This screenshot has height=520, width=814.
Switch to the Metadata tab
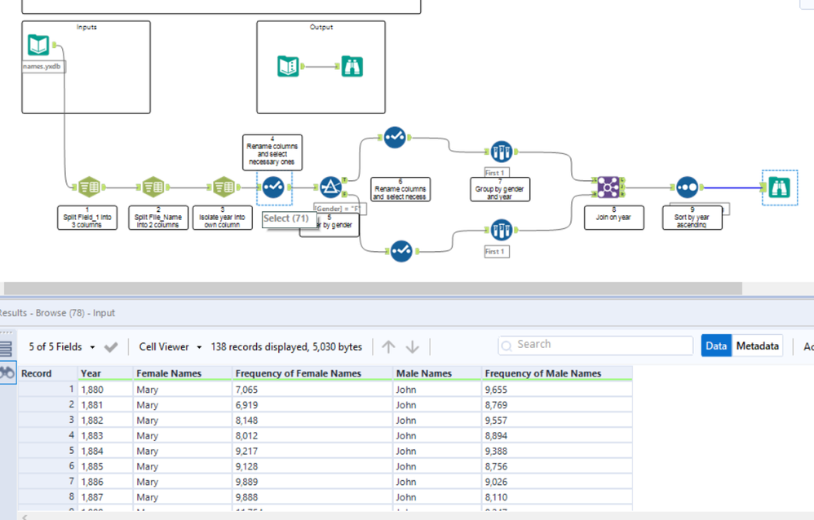click(x=757, y=346)
